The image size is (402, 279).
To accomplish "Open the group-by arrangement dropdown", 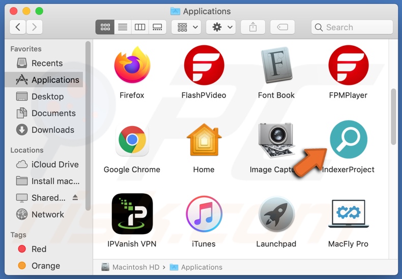I will (186, 27).
